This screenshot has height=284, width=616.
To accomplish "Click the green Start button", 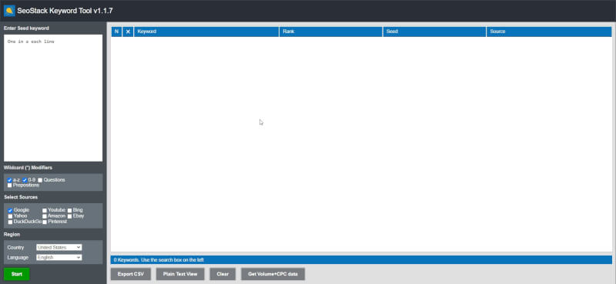I will tap(17, 274).
